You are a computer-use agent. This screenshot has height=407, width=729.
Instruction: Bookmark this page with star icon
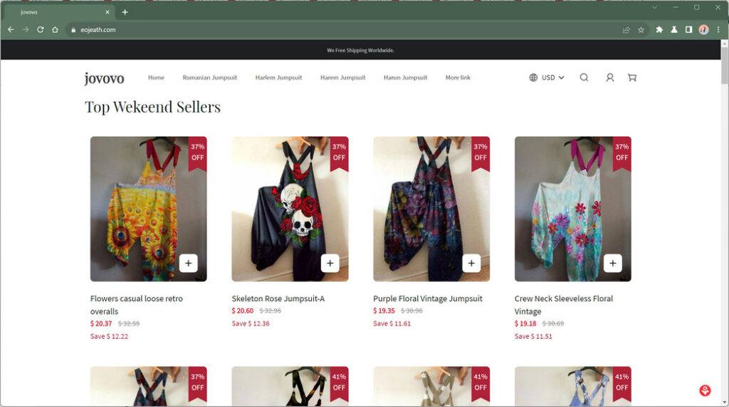pos(641,30)
